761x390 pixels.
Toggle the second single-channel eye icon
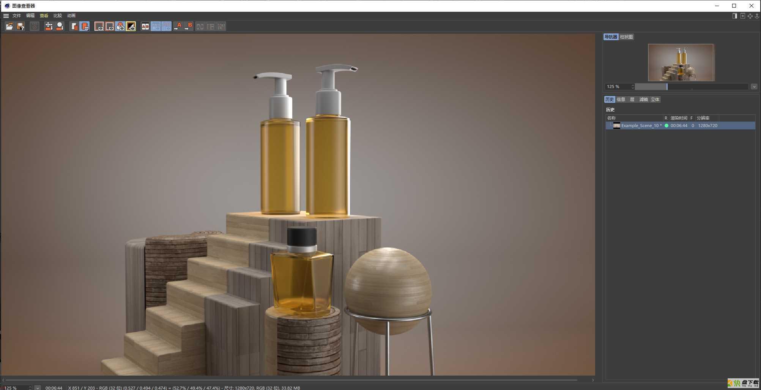point(110,26)
